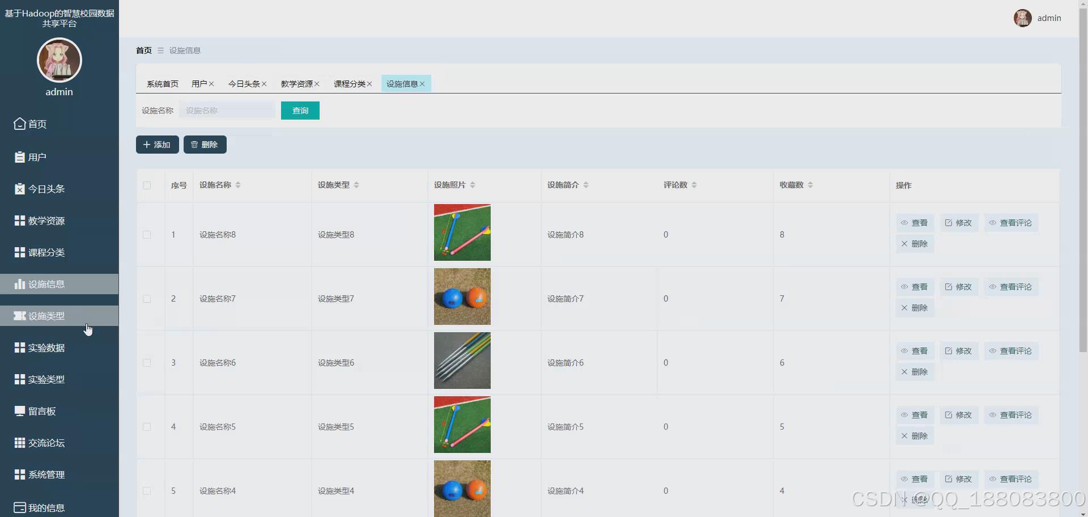Open the 留言板 sidebar item
This screenshot has width=1088, height=517.
point(41,411)
